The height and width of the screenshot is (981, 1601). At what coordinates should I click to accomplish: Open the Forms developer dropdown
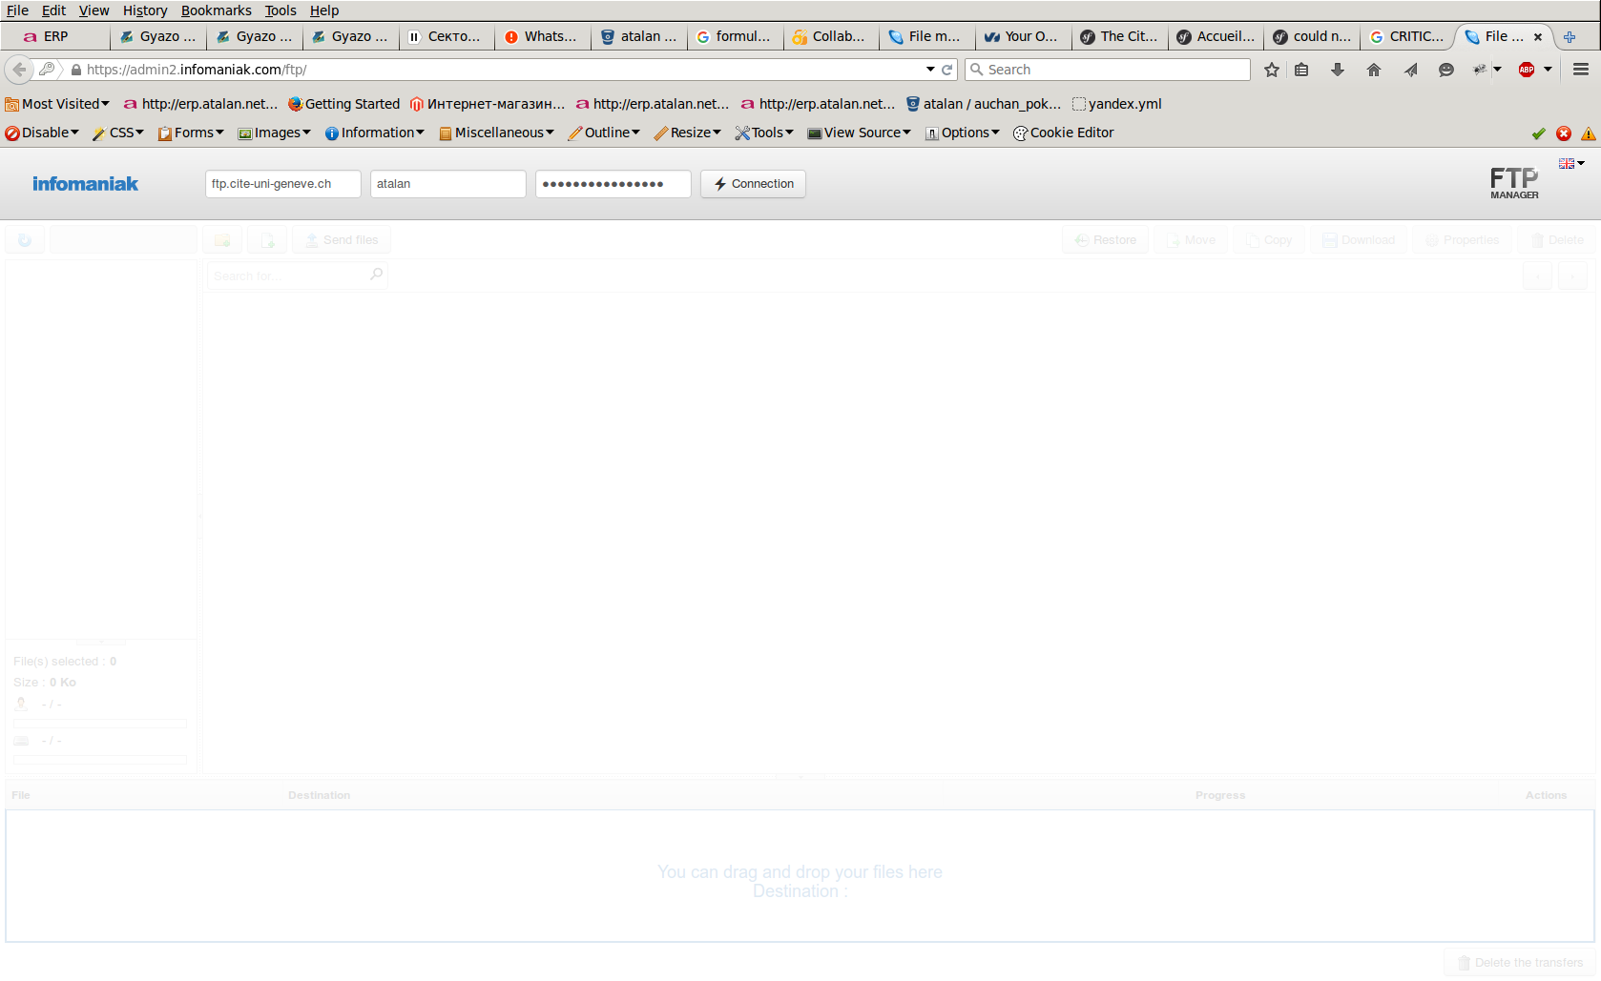191,133
